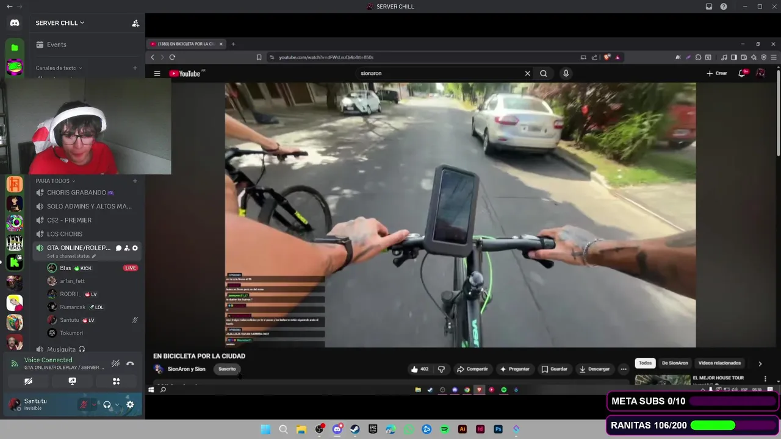Edit GTA ONLINE channel settings gear
Screen dimensions: 781x439
coord(135,248)
